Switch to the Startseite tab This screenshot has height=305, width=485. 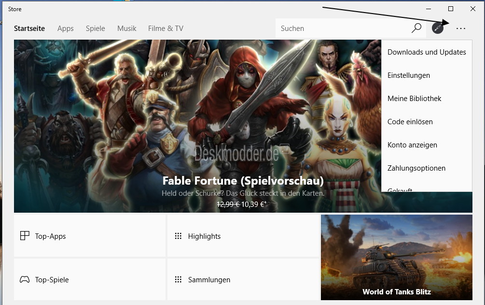click(29, 29)
